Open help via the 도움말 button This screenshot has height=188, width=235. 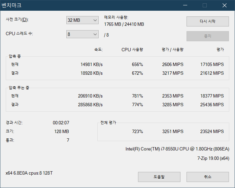[159, 177]
